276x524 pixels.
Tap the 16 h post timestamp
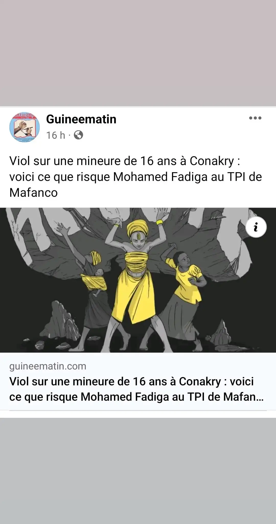point(56,135)
